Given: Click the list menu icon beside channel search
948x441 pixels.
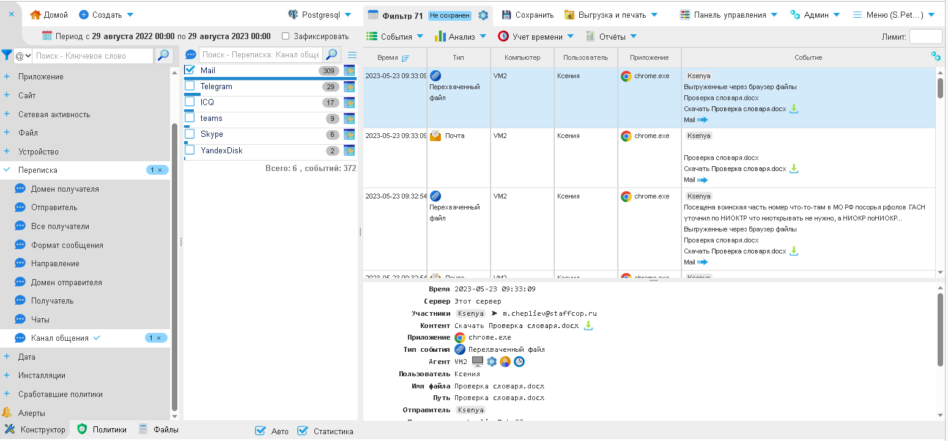Looking at the screenshot, I should [x=352, y=55].
